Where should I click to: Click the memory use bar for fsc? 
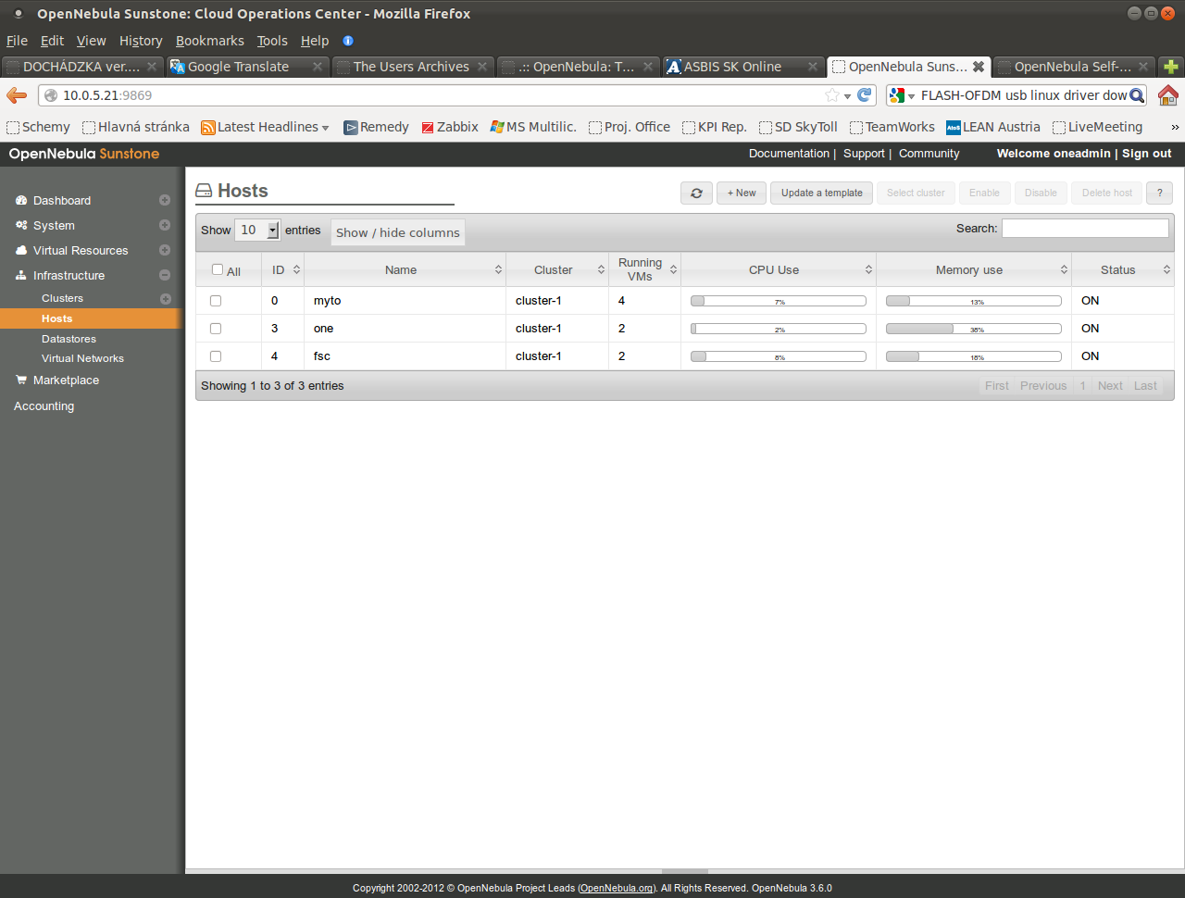(974, 356)
